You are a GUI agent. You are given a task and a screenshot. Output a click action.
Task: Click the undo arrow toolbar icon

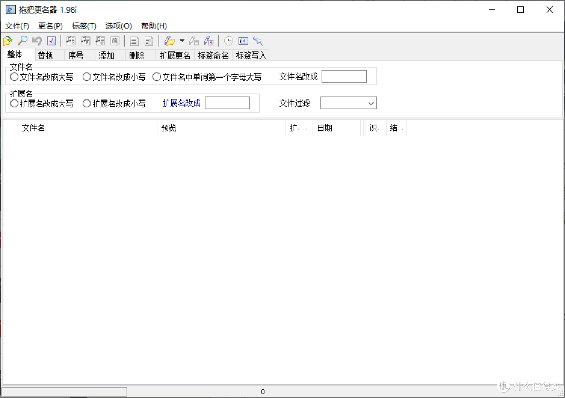(37, 40)
